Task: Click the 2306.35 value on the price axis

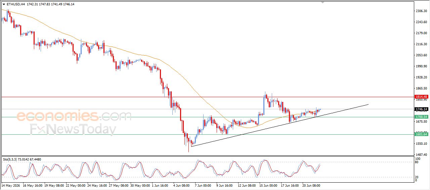Action: (421, 11)
